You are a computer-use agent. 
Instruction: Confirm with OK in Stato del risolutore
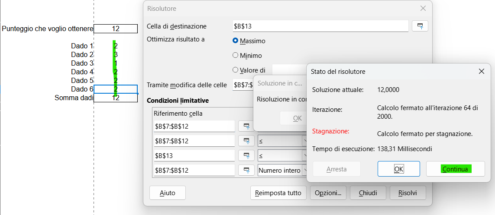click(x=398, y=169)
